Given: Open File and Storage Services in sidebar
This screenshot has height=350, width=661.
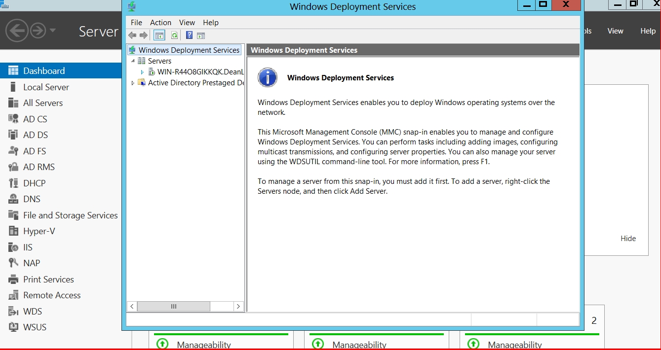Looking at the screenshot, I should (61, 215).
